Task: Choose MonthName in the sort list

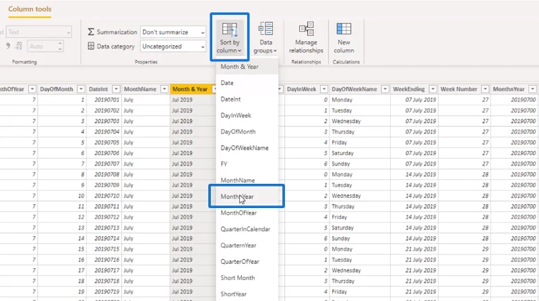Action: click(x=247, y=180)
